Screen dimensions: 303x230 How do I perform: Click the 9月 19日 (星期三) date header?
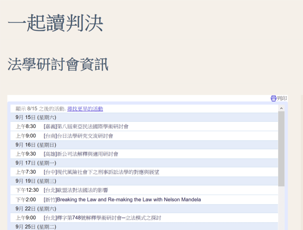pos(36,181)
